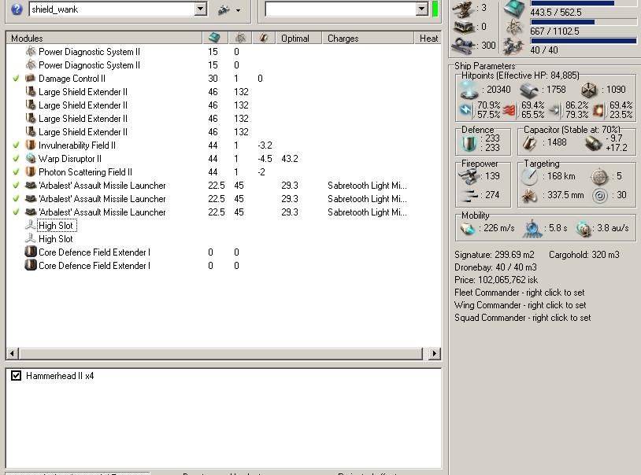Click the Photon Scattering Field II icon
The image size is (641, 475).
pyautogui.click(x=31, y=171)
